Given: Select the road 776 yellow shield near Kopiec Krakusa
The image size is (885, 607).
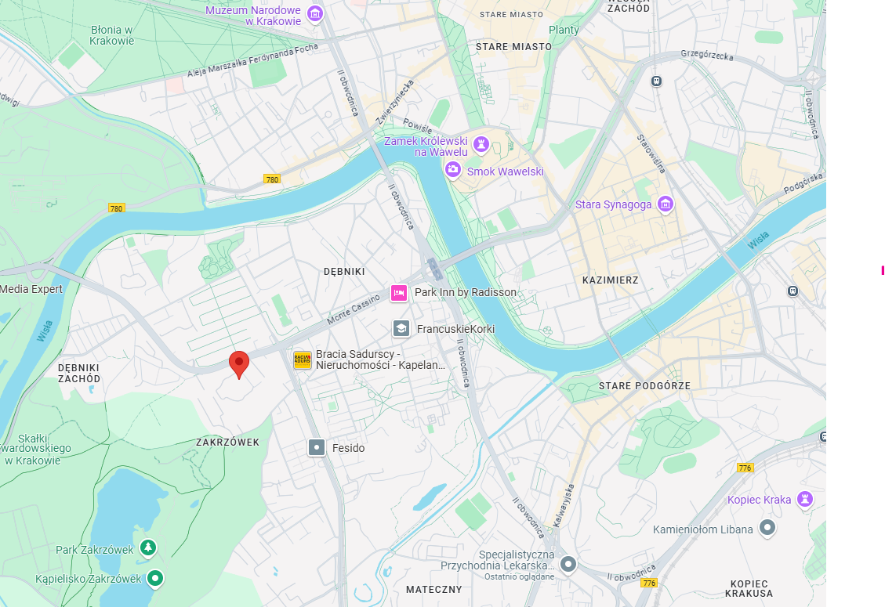Looking at the screenshot, I should tap(649, 583).
